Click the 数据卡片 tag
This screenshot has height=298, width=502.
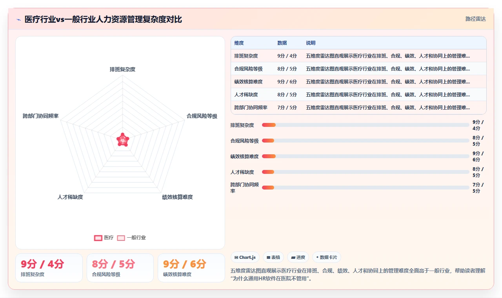[x=327, y=257]
